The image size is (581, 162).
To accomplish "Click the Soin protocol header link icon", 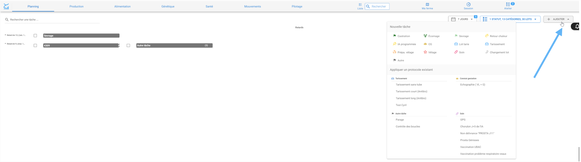I will coord(457,114).
